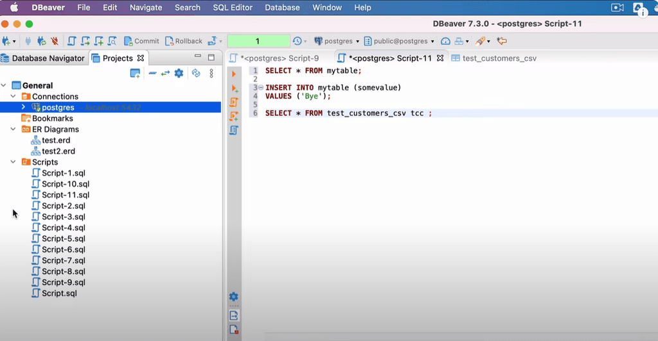
Task: Switch to the Script-9 editor tab
Action: [274, 58]
